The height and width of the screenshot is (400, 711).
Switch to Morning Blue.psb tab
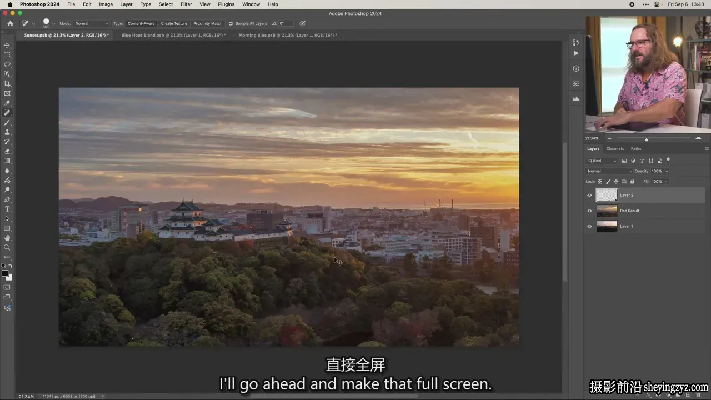(x=288, y=35)
